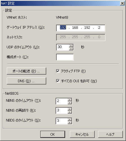Close the NAT 設定 dialog

coord(122,3)
